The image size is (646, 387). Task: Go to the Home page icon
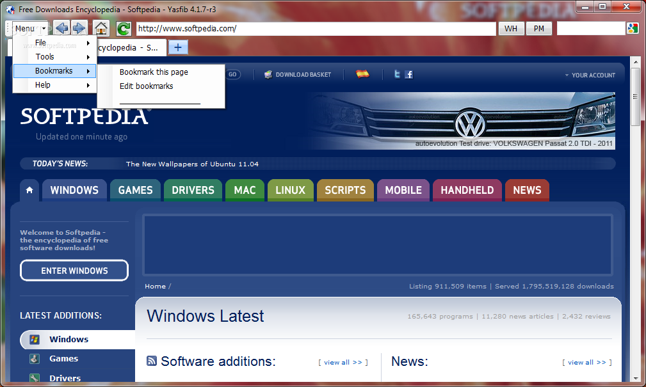click(x=101, y=28)
